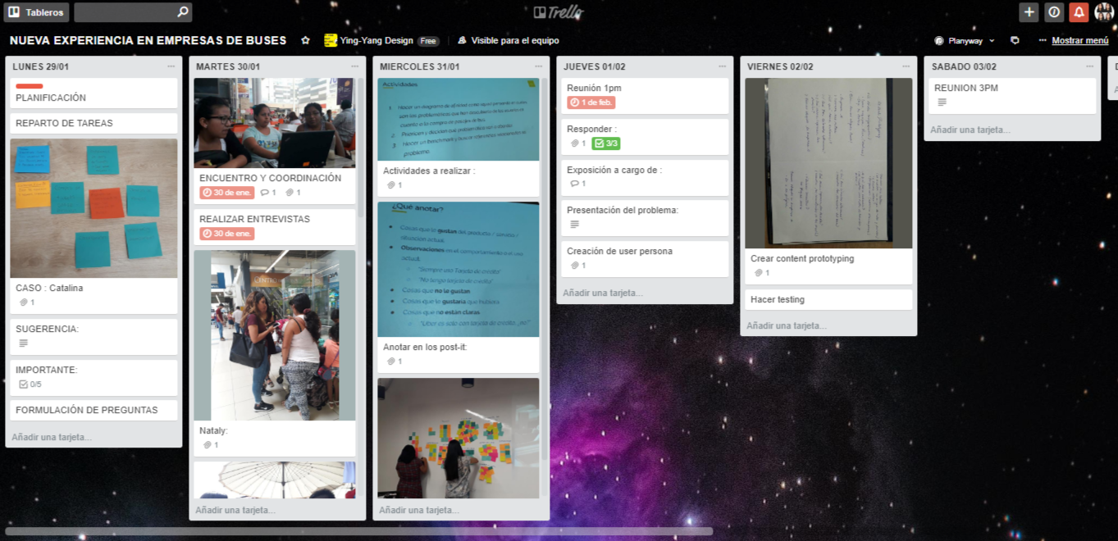Click 'Mostrar menú' link
Viewport: 1118px width, 541px height.
pos(1079,40)
